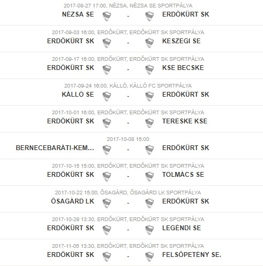
Task: Click the score dash of the Legéndi SE match
Action: 128,230
